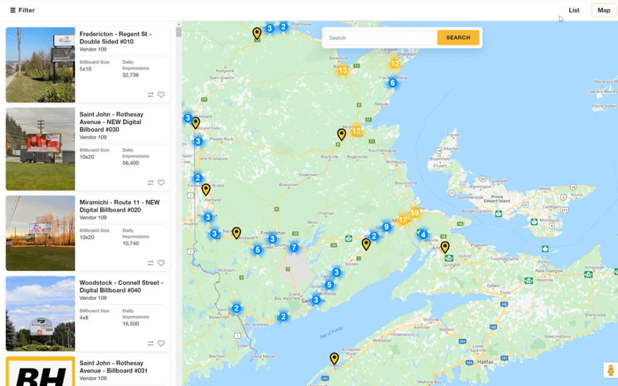Click the billboard size value 4x8
This screenshot has height=386, width=618.
coord(84,317)
